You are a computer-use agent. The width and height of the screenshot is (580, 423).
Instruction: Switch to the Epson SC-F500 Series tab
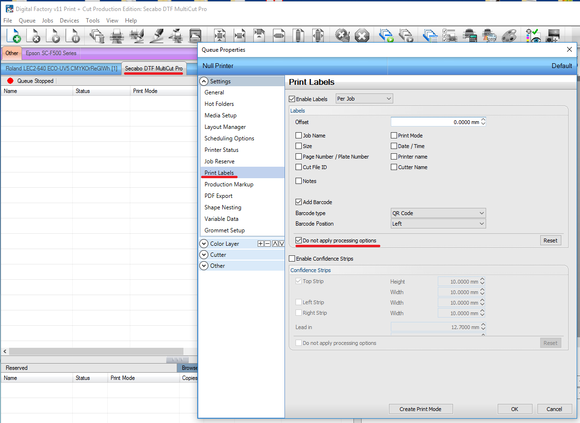click(x=51, y=53)
